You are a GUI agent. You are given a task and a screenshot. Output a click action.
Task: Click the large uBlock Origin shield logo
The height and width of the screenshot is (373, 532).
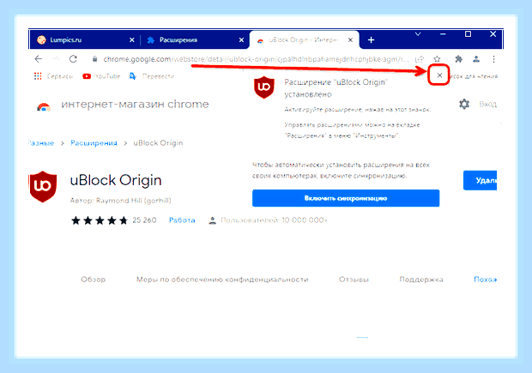[x=43, y=187]
